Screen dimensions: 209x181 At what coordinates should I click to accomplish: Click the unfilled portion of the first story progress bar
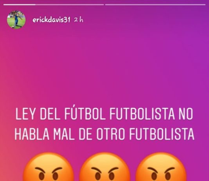coord(70,5)
